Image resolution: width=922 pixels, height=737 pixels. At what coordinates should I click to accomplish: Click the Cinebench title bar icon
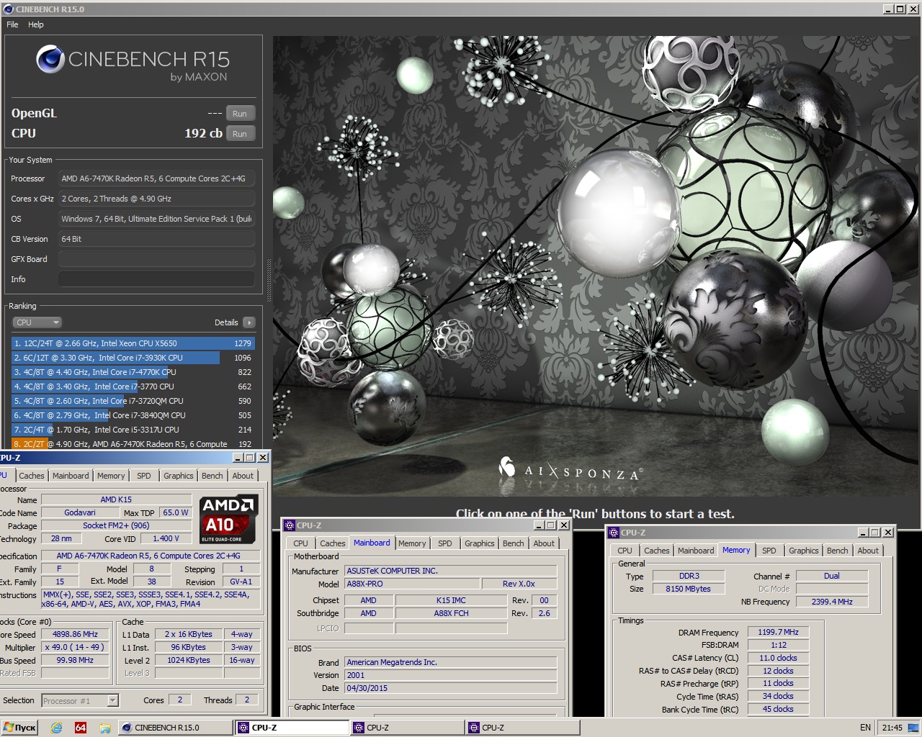click(x=9, y=9)
